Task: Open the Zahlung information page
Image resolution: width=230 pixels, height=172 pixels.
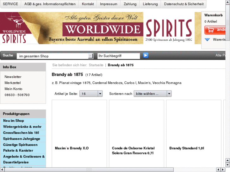Action: coord(130,4)
